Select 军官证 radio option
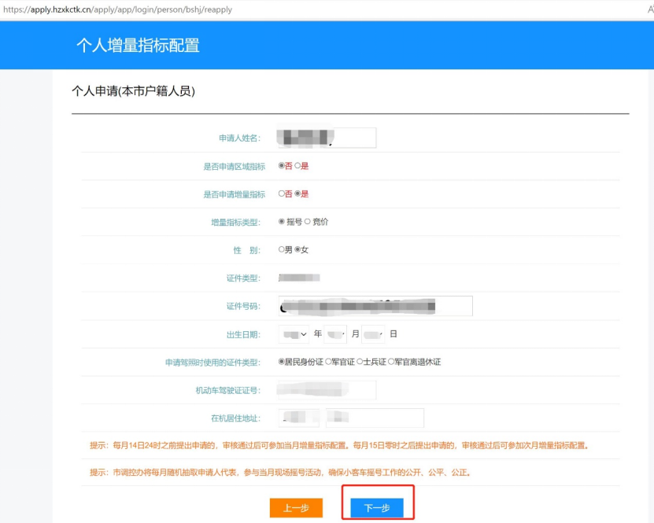 [x=328, y=362]
